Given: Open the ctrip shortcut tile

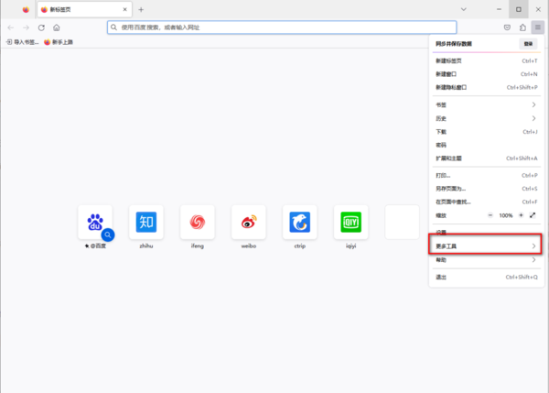Looking at the screenshot, I should click(x=299, y=222).
